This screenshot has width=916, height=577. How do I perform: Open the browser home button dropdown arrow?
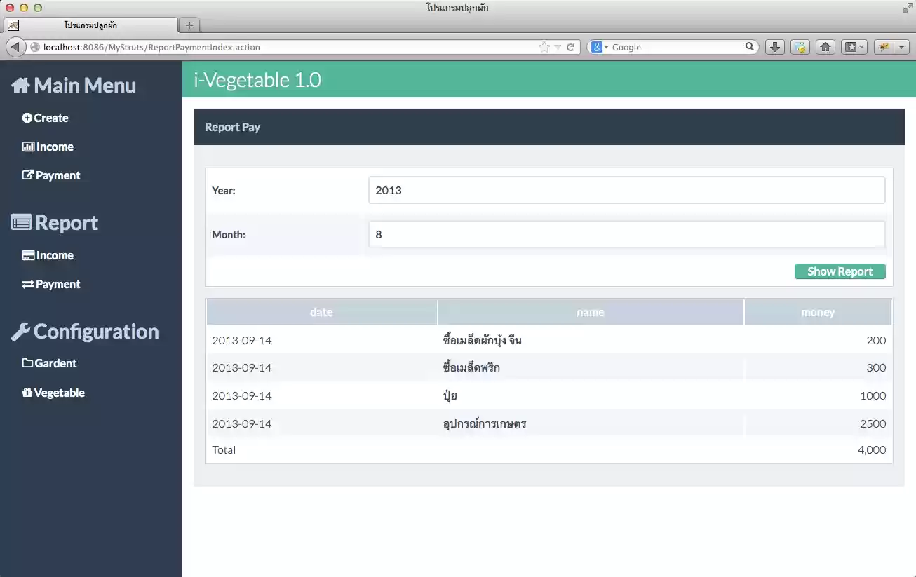[x=863, y=47]
